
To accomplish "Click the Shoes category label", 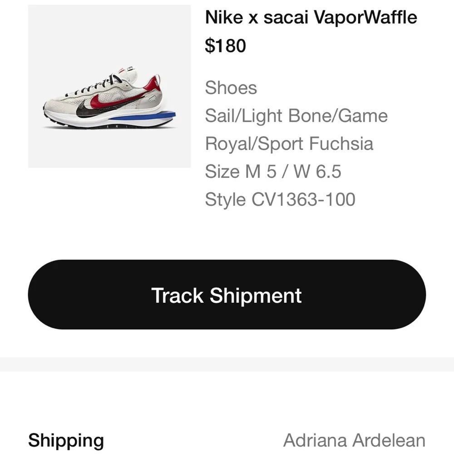I will 231,88.
